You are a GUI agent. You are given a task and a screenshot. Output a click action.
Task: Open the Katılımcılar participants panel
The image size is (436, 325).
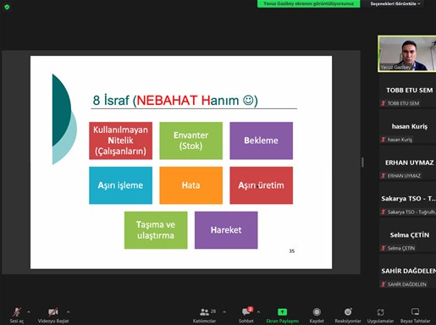tap(204, 315)
